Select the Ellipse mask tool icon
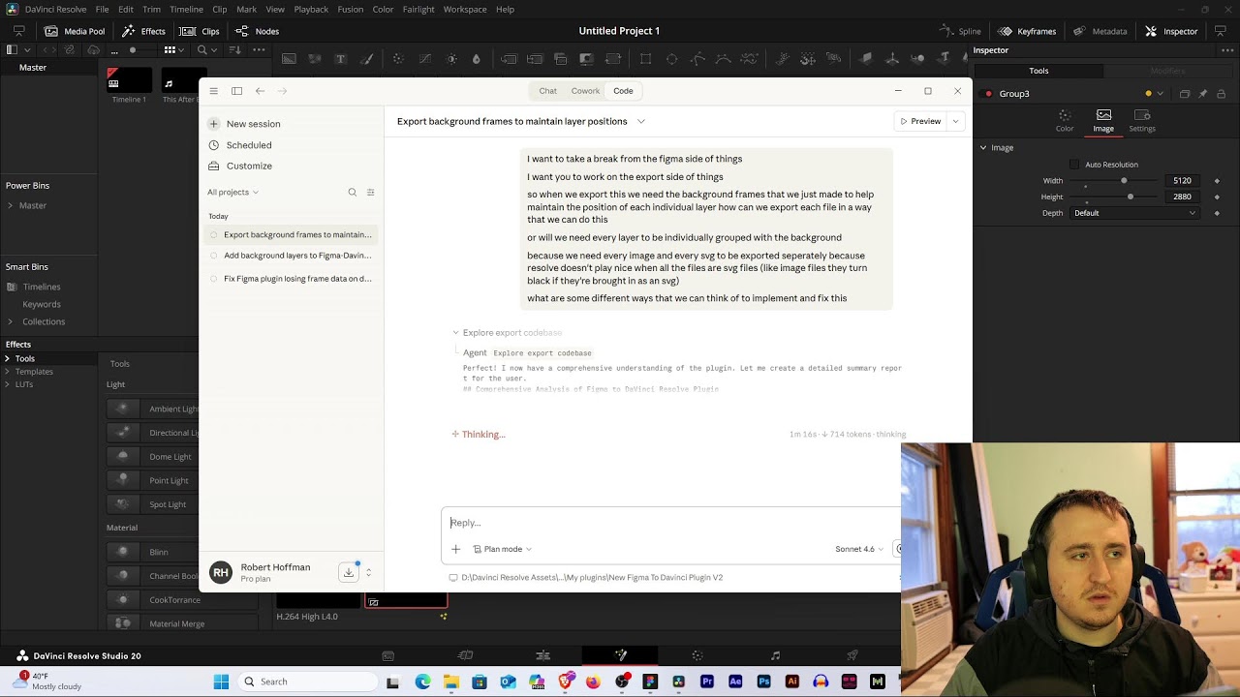 [671, 59]
